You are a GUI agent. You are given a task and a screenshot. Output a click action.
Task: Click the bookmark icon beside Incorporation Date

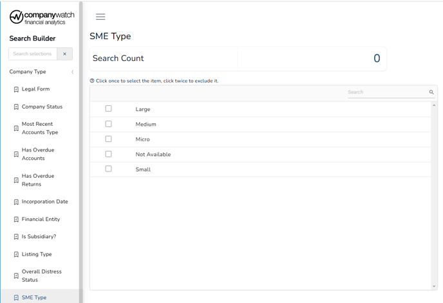[x=16, y=202]
